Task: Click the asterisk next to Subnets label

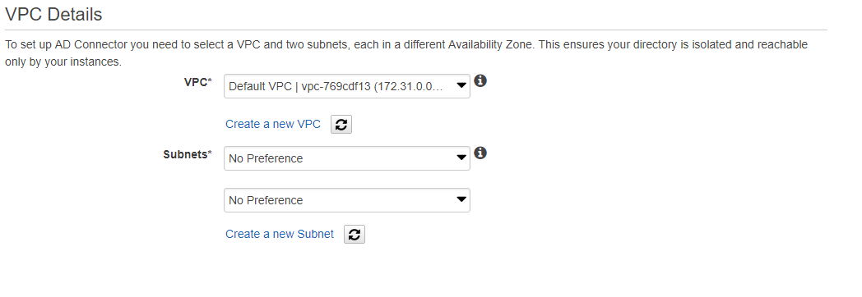Action: pos(210,153)
